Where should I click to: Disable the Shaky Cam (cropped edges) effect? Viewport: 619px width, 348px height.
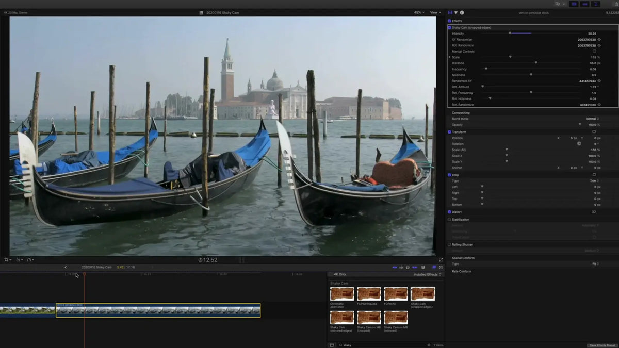[449, 27]
